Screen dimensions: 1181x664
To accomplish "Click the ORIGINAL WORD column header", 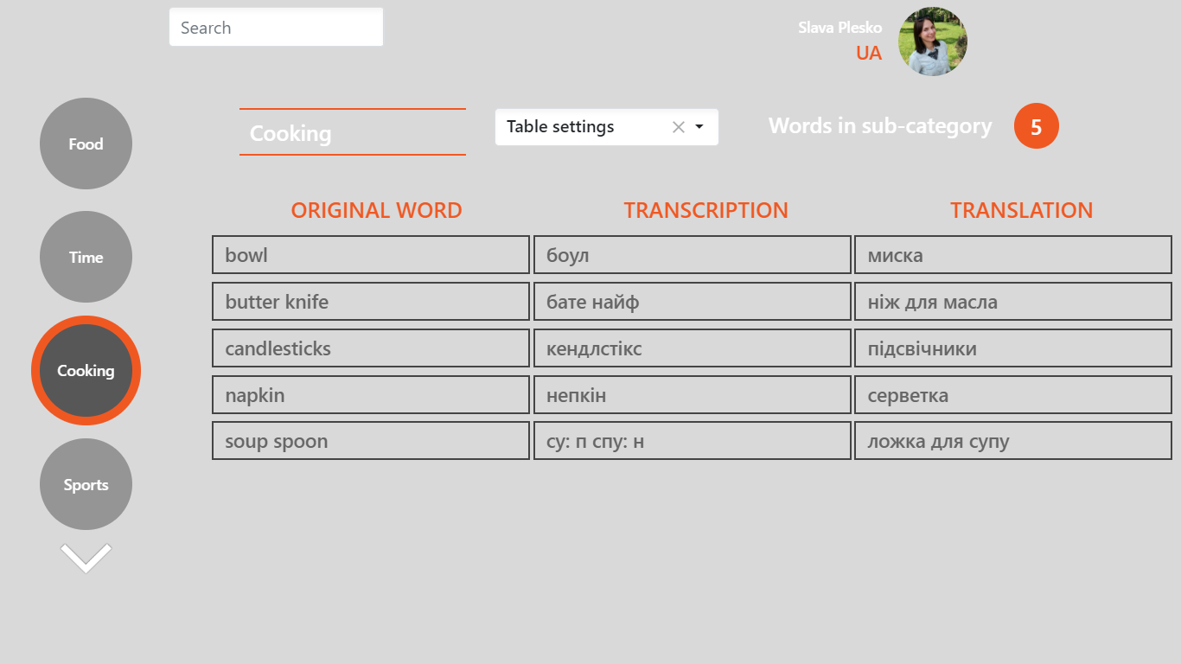I will (376, 210).
